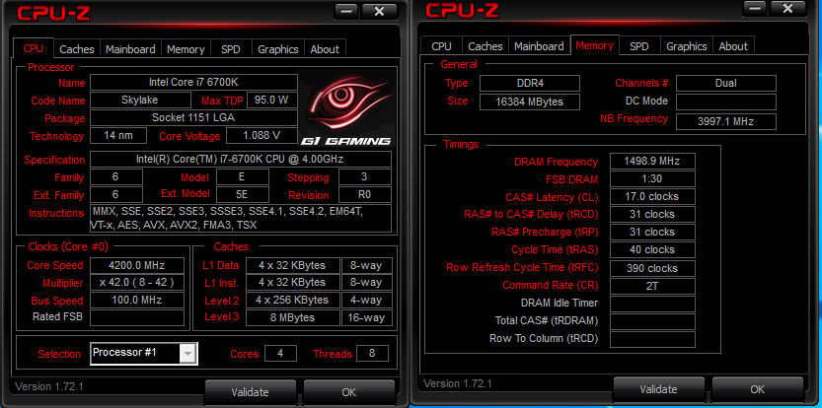
Task: Click the Instructions list field
Action: (241, 218)
